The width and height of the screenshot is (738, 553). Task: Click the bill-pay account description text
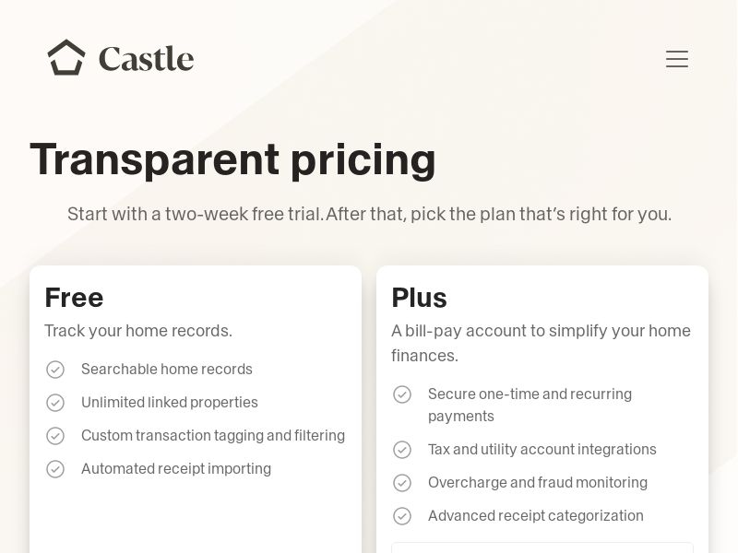coord(541,342)
